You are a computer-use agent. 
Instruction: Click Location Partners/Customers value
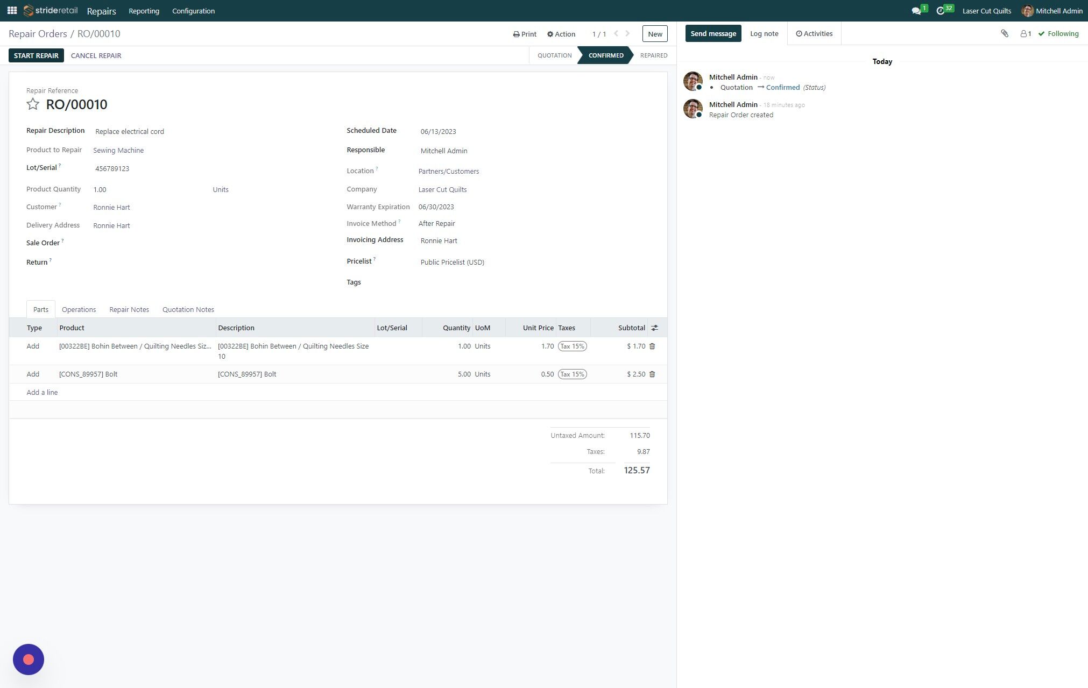pyautogui.click(x=449, y=171)
